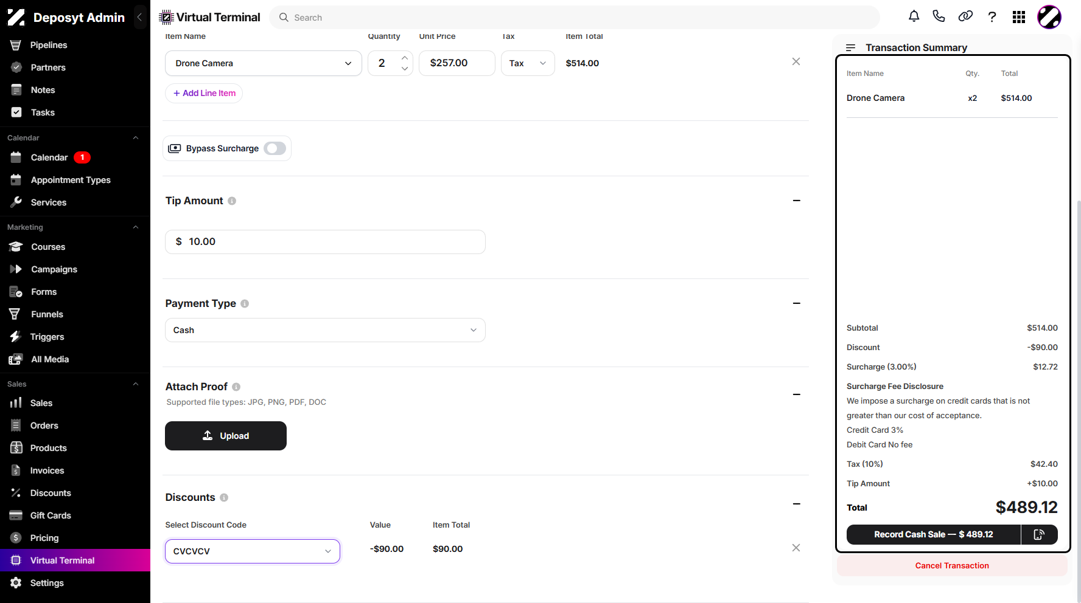Collapse the Attach Proof section

pos(796,395)
